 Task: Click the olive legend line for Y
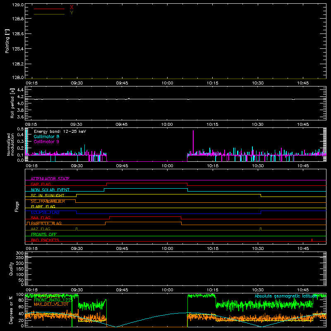[49, 14]
